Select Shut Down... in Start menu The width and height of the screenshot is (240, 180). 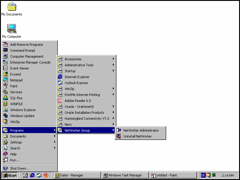click(x=29, y=168)
